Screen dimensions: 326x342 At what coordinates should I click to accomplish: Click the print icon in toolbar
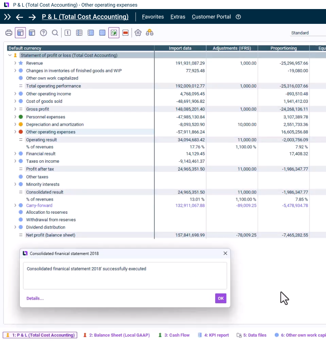[x=9, y=33]
